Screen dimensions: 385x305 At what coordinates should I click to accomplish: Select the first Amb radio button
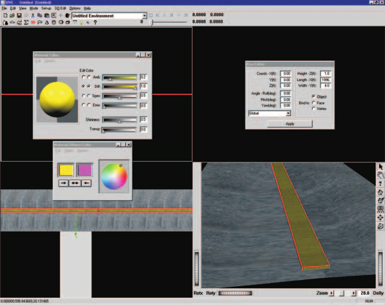pos(84,77)
